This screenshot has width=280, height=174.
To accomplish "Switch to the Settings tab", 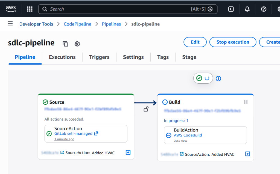I will (x=133, y=57).
